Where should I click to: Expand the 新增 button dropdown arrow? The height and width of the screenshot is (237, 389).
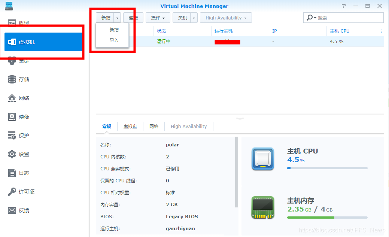coord(117,18)
